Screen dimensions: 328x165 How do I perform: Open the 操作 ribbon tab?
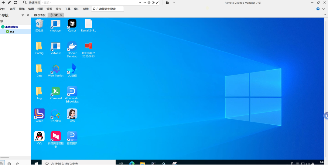point(22,9)
